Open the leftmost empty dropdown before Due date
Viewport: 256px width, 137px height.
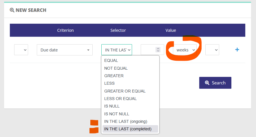click(21, 50)
